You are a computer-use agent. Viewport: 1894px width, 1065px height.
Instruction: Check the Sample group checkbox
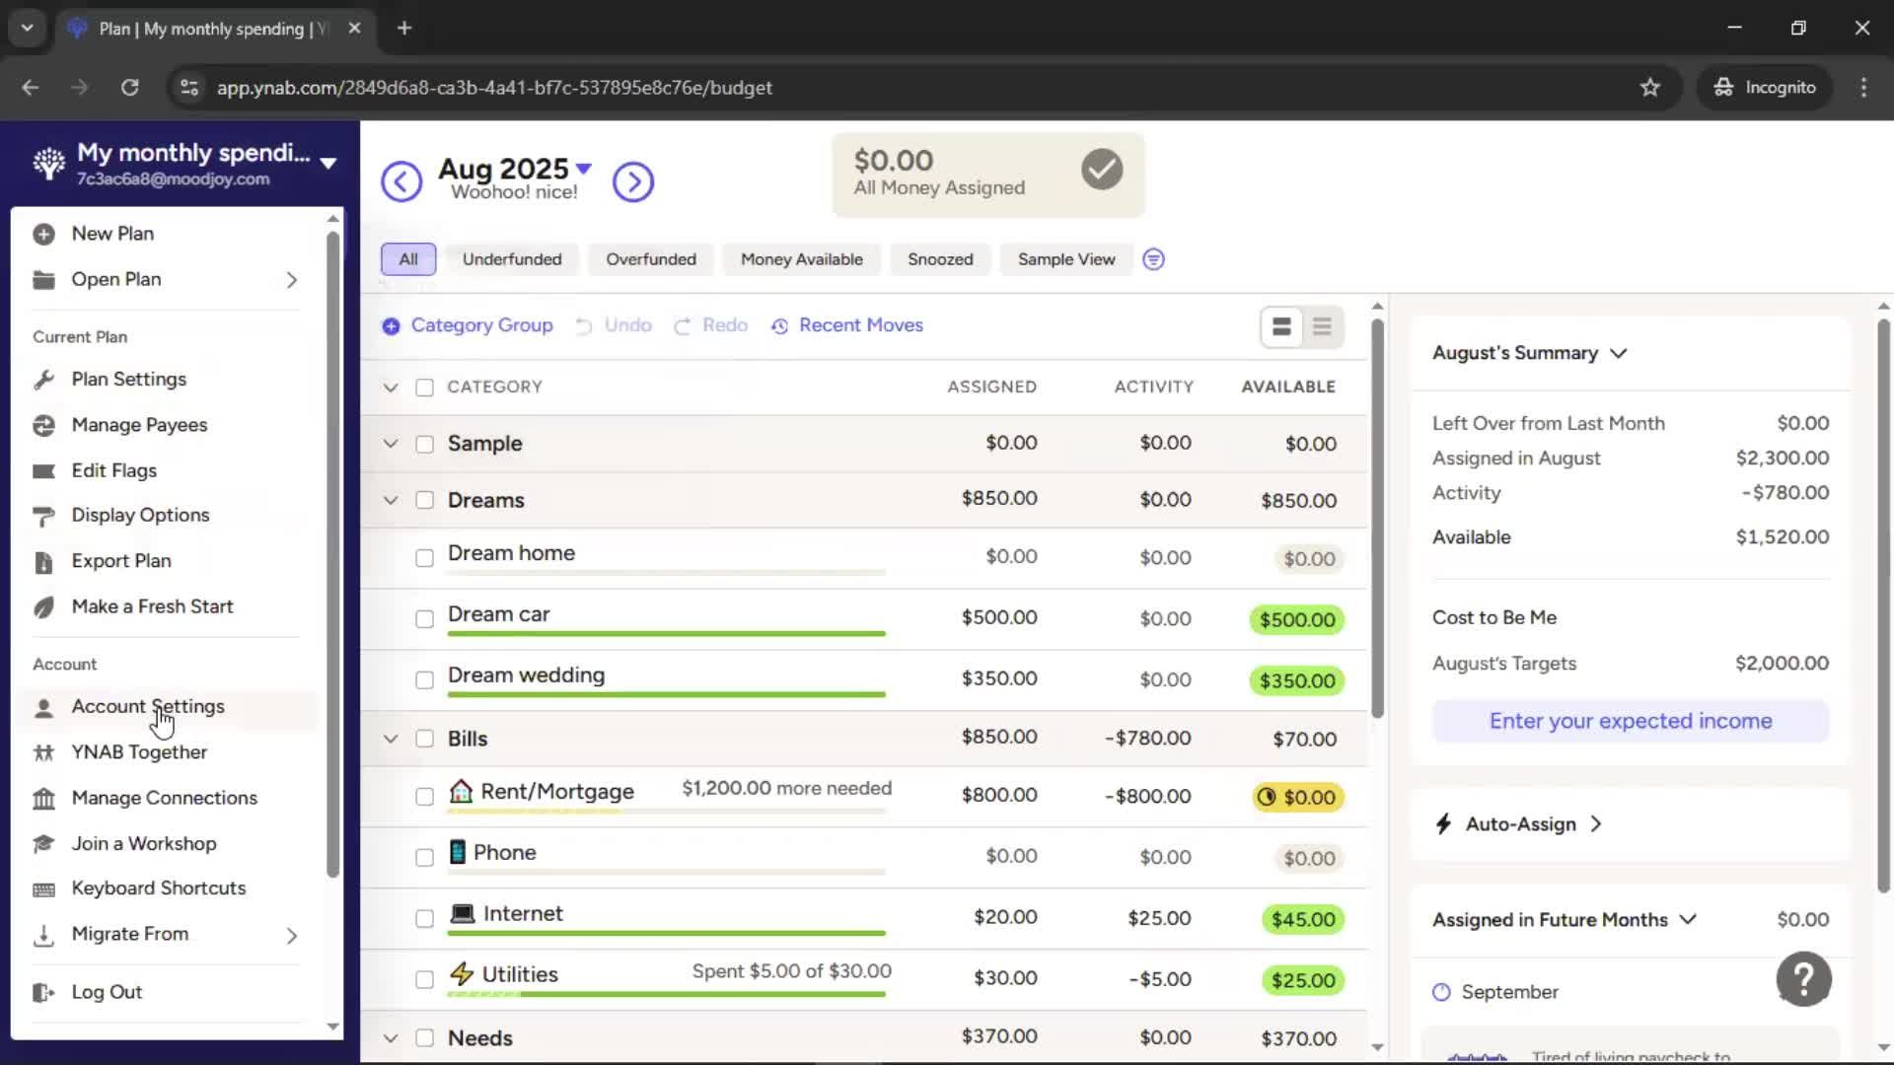coord(424,445)
